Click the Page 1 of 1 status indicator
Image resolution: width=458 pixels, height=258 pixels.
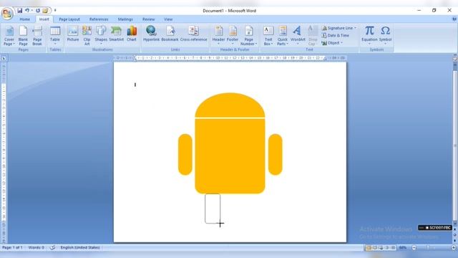coord(12,247)
